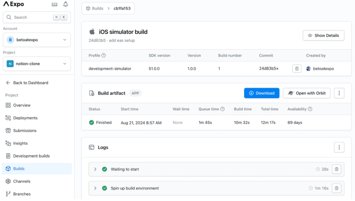
Task: Click the 12m 17s total time
Action: (268, 122)
